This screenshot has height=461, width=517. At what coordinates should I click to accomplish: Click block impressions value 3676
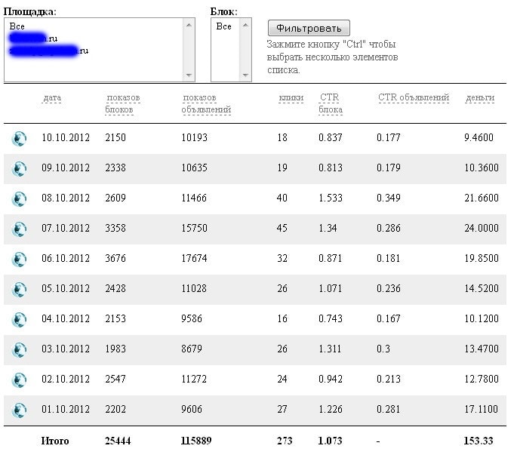click(x=115, y=258)
